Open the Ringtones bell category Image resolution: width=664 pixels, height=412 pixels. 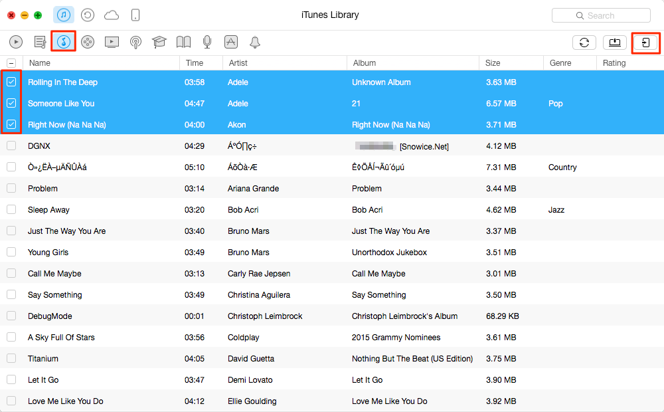pyautogui.click(x=254, y=42)
